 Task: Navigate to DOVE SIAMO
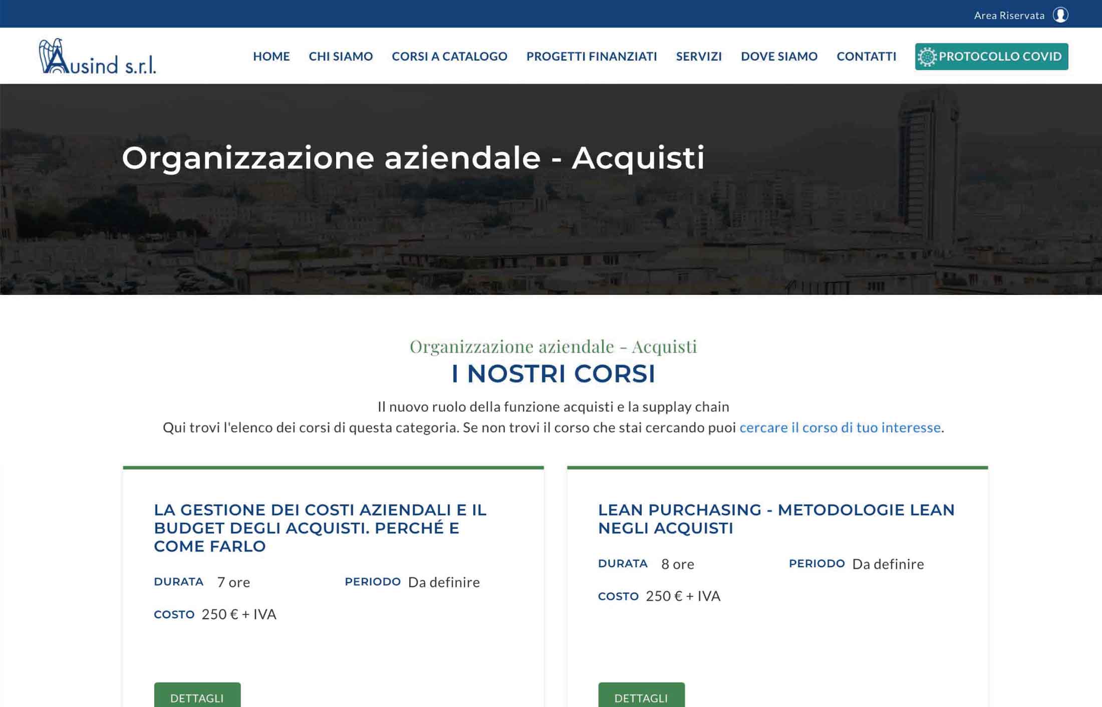(779, 56)
